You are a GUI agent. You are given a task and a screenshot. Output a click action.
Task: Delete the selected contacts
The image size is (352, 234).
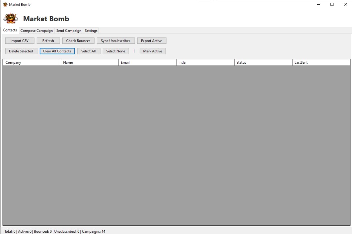tap(21, 51)
